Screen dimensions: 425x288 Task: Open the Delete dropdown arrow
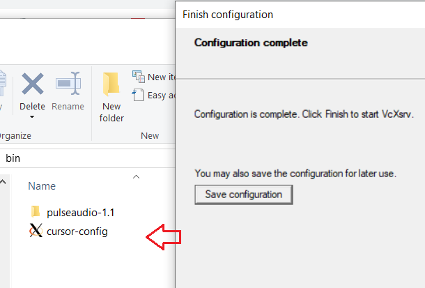(x=32, y=117)
